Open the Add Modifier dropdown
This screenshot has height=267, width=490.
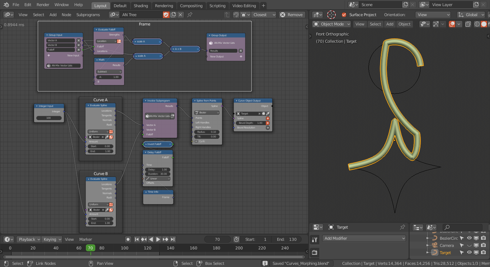(364, 238)
